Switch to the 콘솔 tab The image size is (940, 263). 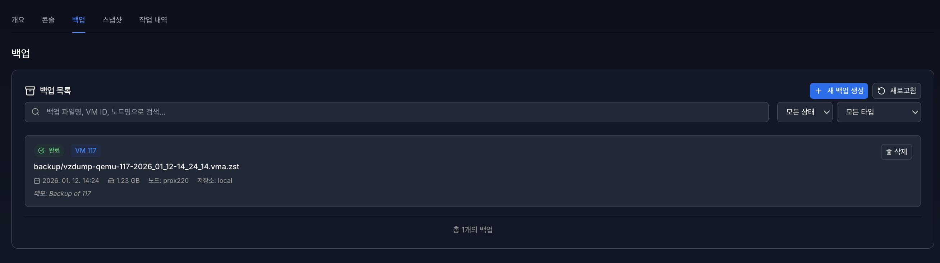(49, 20)
